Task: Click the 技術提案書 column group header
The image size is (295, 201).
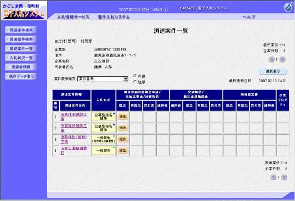Action: pyautogui.click(x=249, y=95)
